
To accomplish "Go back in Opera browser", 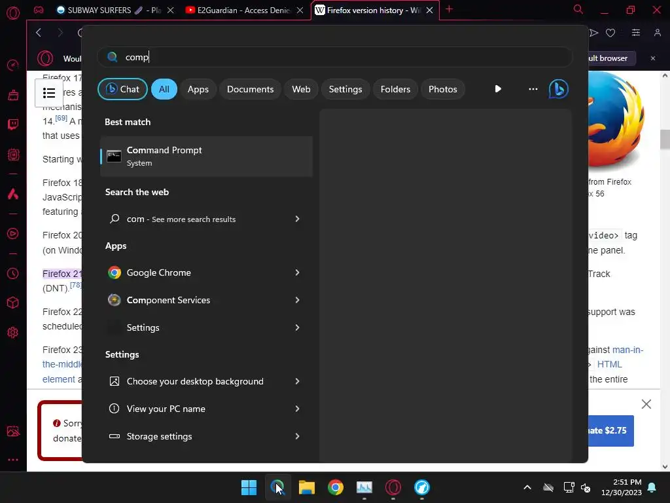I will (39, 33).
